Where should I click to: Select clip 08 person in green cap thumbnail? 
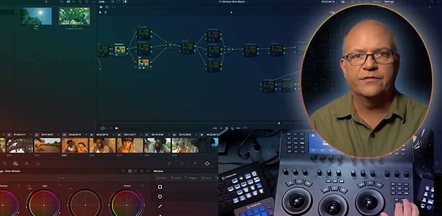coord(185,145)
